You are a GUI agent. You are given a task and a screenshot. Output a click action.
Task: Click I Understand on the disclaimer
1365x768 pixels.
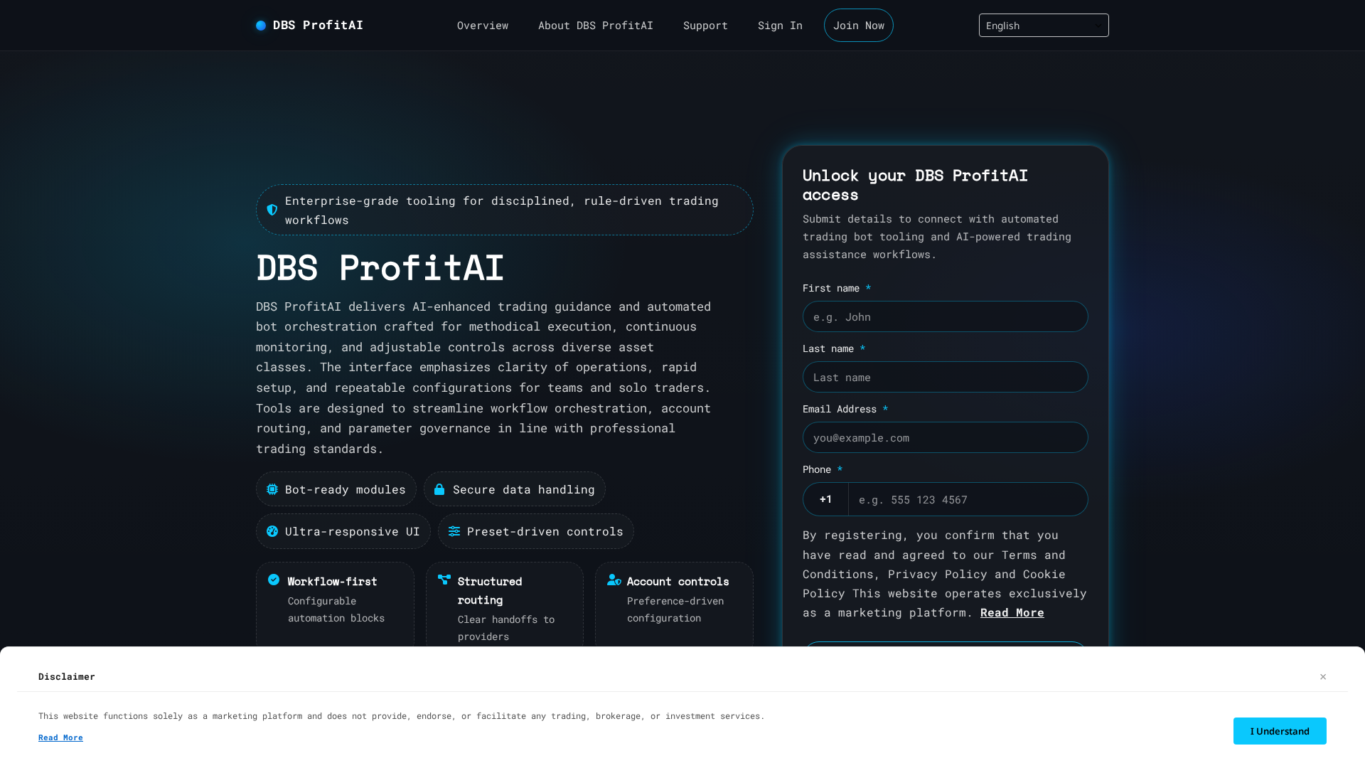[1279, 731]
